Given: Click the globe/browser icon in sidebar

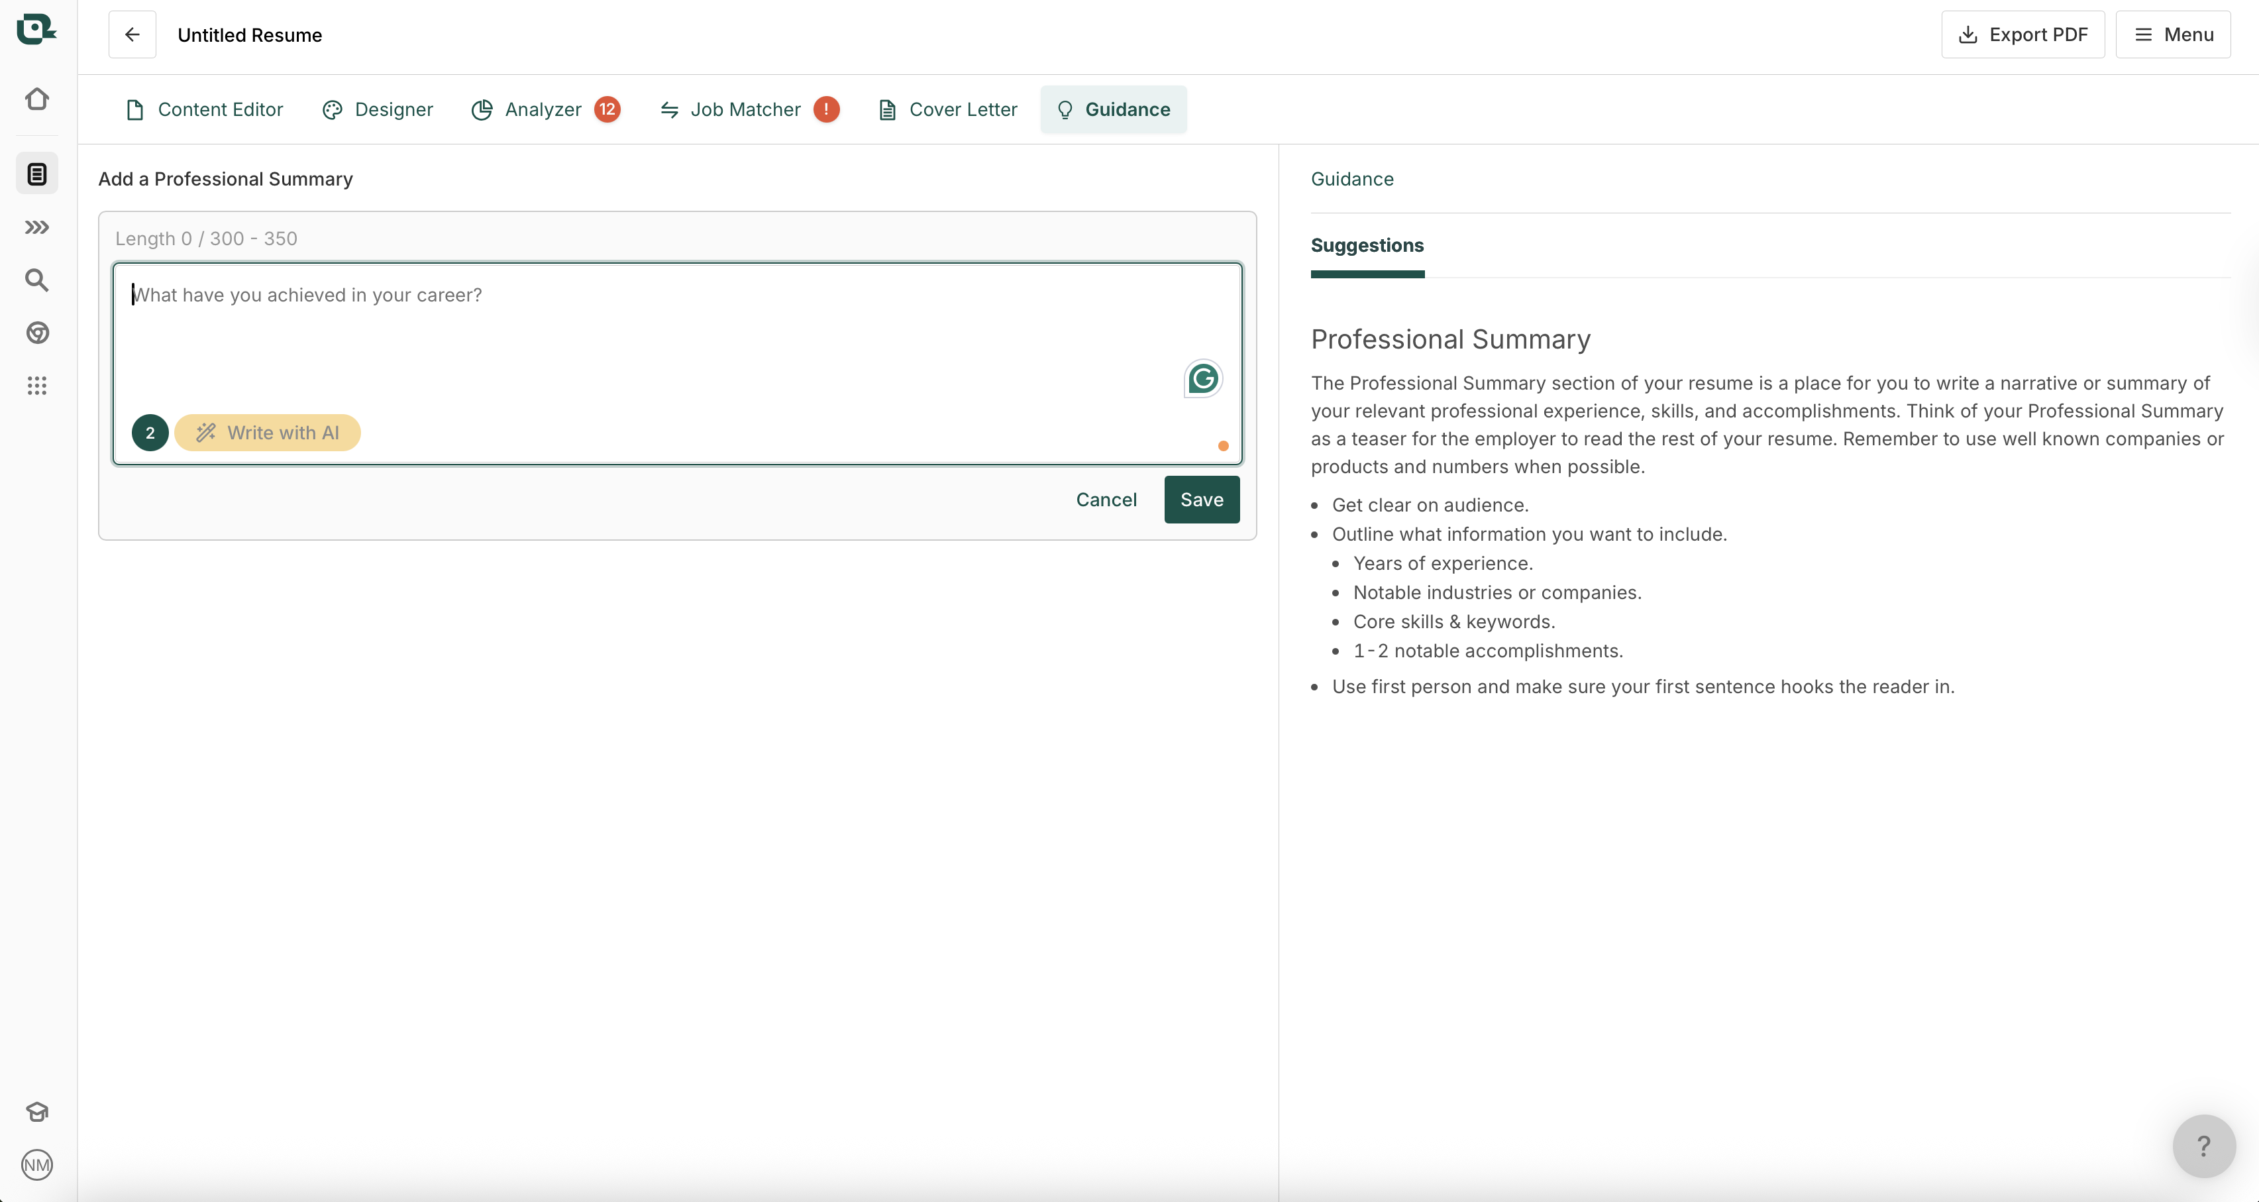Looking at the screenshot, I should point(37,333).
